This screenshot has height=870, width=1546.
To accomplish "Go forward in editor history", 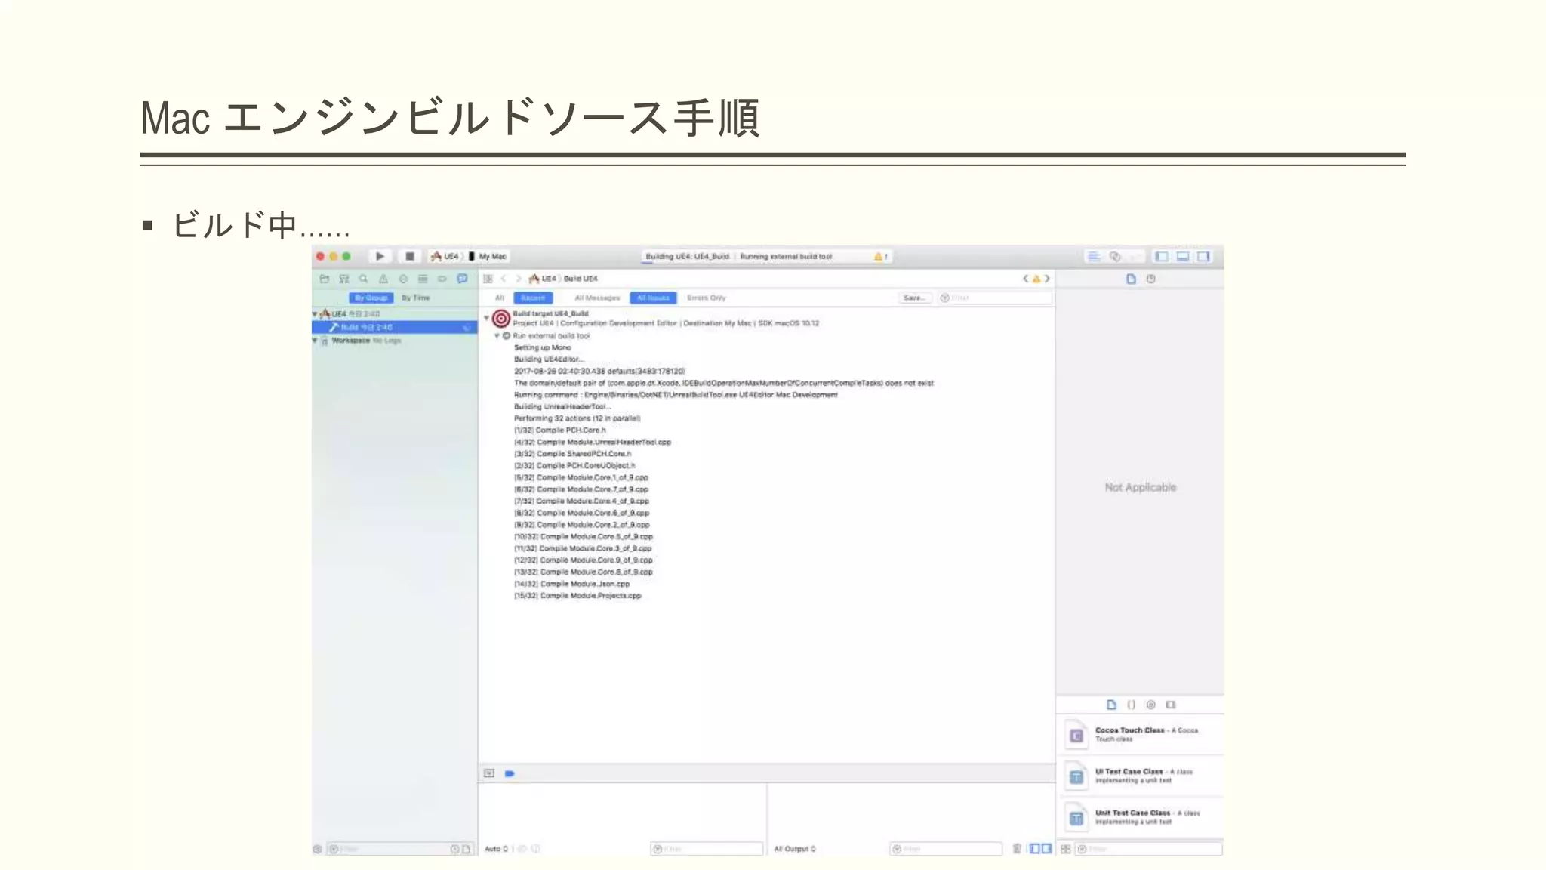I will 518,279.
